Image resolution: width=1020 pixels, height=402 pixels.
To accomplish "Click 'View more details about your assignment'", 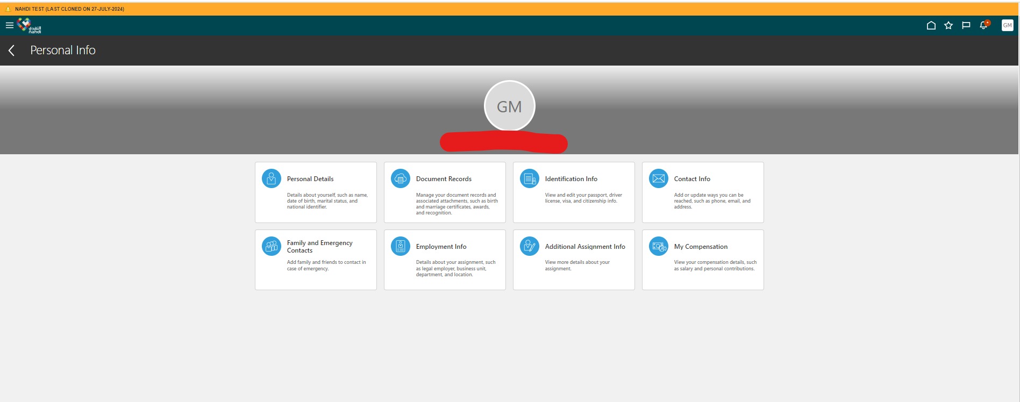I will [x=577, y=265].
